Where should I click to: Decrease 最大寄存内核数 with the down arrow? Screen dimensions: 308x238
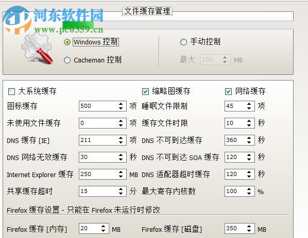click(x=249, y=194)
